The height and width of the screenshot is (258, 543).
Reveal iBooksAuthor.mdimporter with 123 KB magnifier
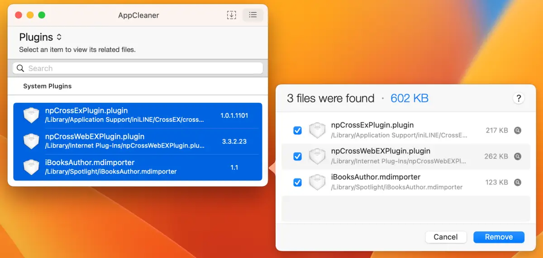click(x=518, y=182)
